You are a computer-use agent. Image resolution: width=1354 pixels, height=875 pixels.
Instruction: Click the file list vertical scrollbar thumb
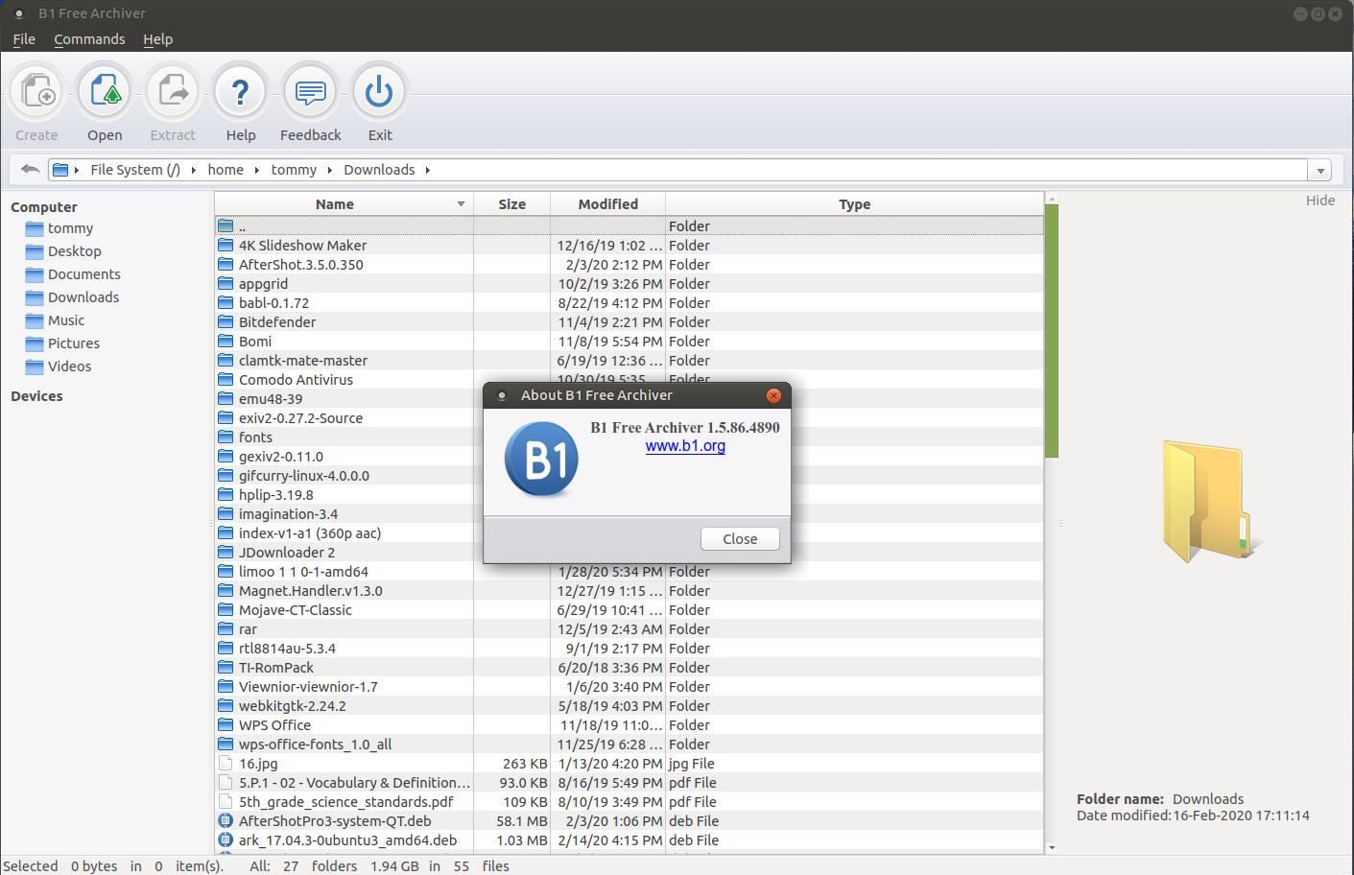[1051, 331]
